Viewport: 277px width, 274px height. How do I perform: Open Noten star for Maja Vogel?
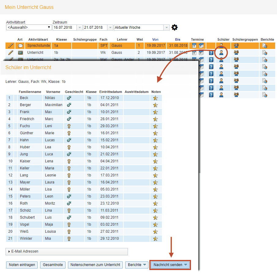pos(155,224)
